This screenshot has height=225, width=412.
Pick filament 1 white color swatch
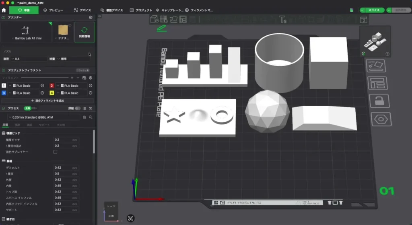[x=4, y=86]
